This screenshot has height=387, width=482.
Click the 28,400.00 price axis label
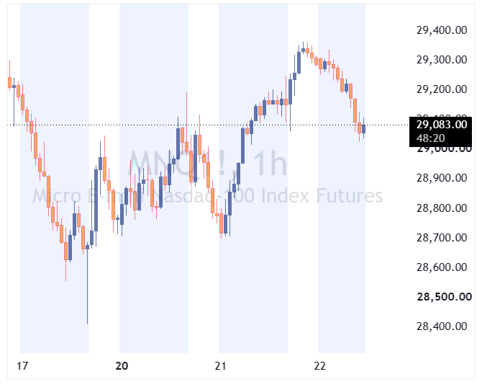point(442,326)
